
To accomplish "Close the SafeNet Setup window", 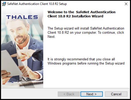I will 126,4.
